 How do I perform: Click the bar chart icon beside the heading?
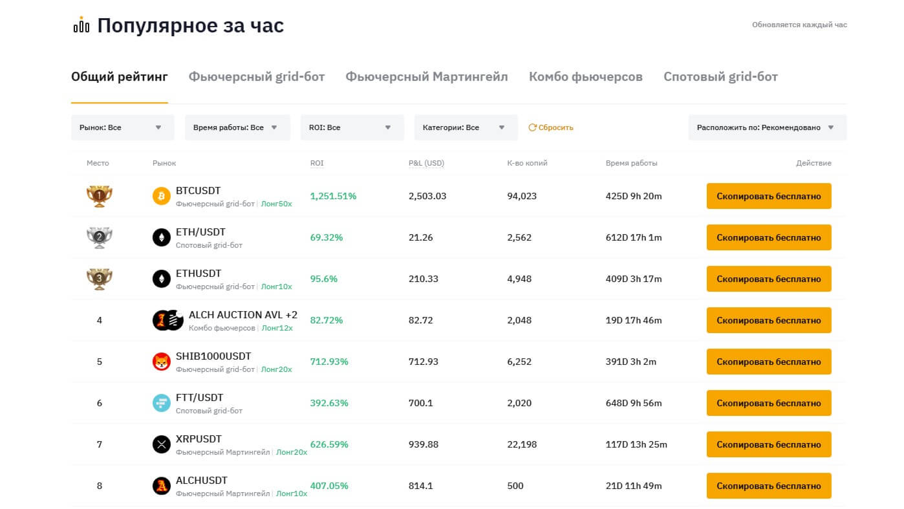click(x=81, y=25)
